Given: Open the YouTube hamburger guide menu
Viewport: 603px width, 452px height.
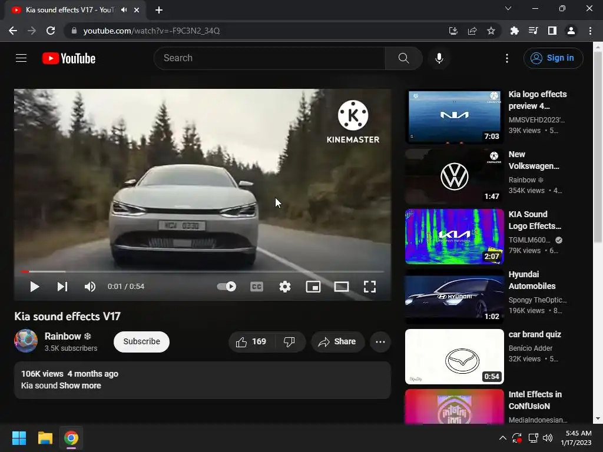Looking at the screenshot, I should pyautogui.click(x=21, y=58).
